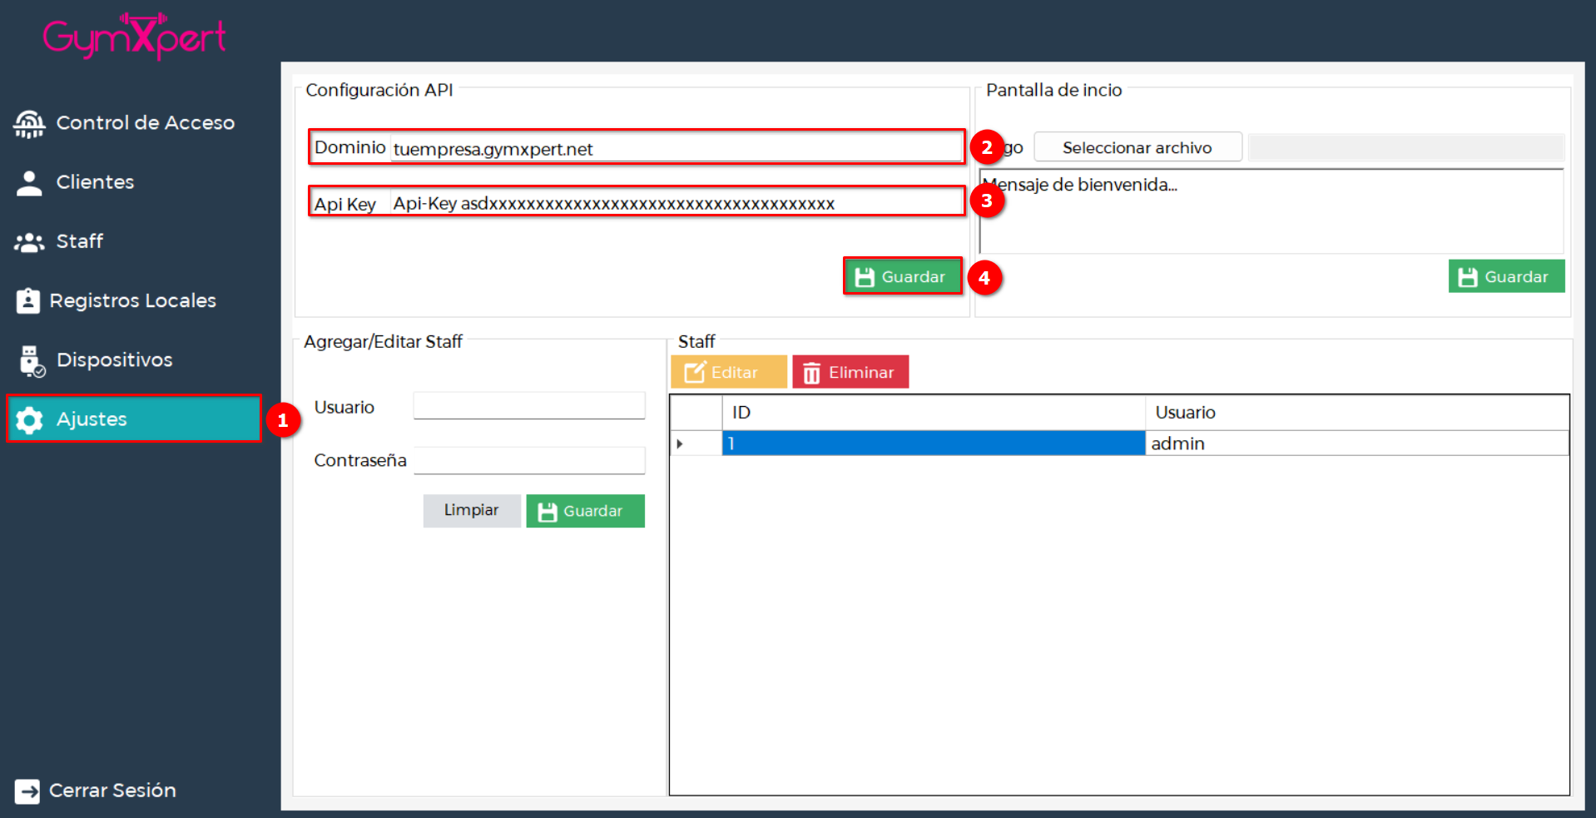Click the Registros Locales badge icon

(28, 301)
